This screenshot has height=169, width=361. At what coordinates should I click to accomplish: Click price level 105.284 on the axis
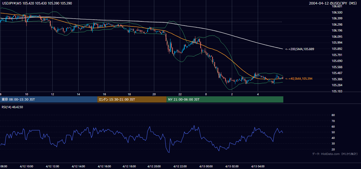[x=337, y=85]
